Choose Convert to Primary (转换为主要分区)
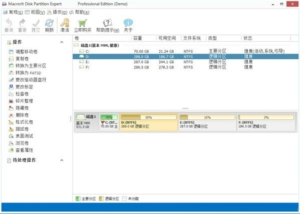The width and height of the screenshot is (300, 214). point(27,66)
